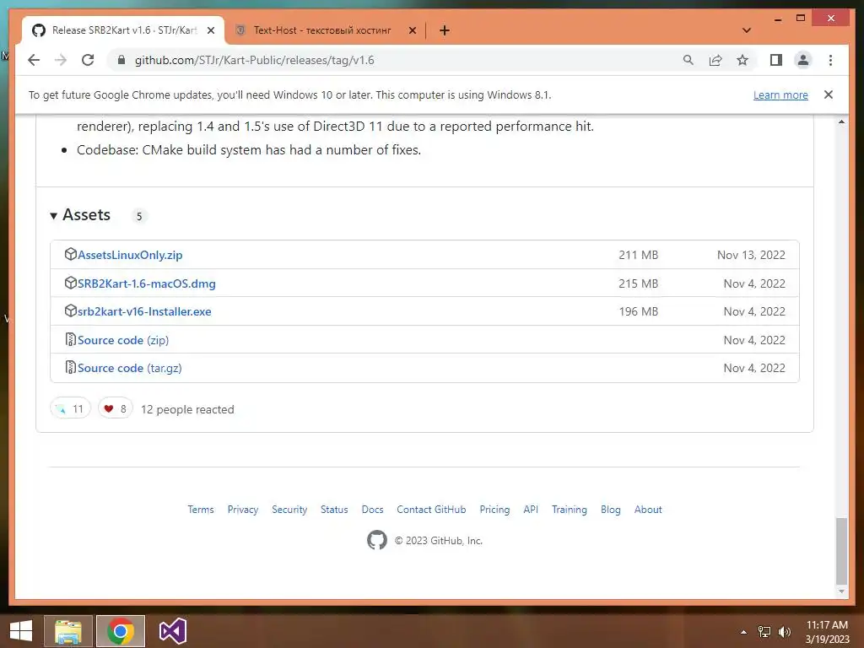This screenshot has width=864, height=648.
Task: Click the address bar URL
Action: coord(255,60)
